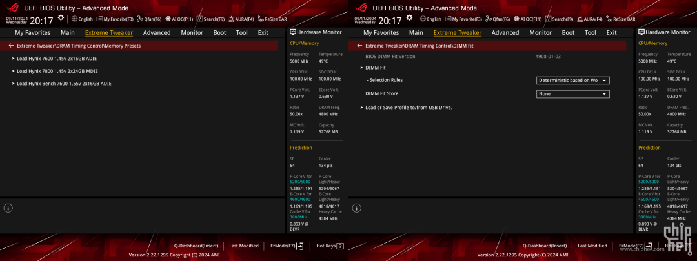
Task: Select Load Hynix 7600 1.45v 2x16GB ADIE
Action: 56,59
